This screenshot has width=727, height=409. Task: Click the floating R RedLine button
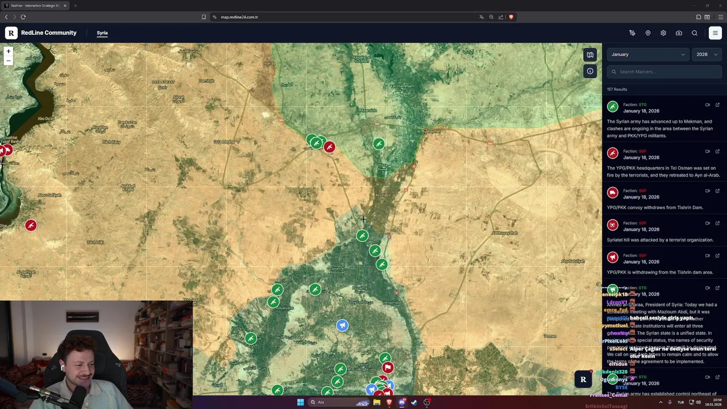click(583, 379)
